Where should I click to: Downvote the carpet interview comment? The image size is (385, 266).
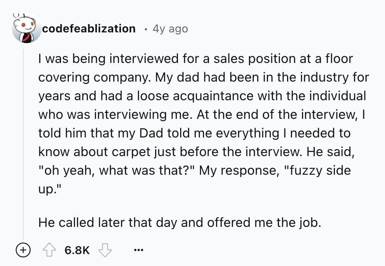click(x=105, y=250)
